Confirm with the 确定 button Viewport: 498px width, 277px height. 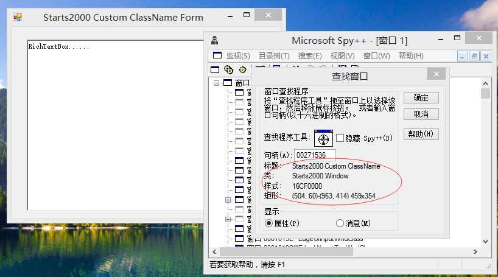point(421,97)
